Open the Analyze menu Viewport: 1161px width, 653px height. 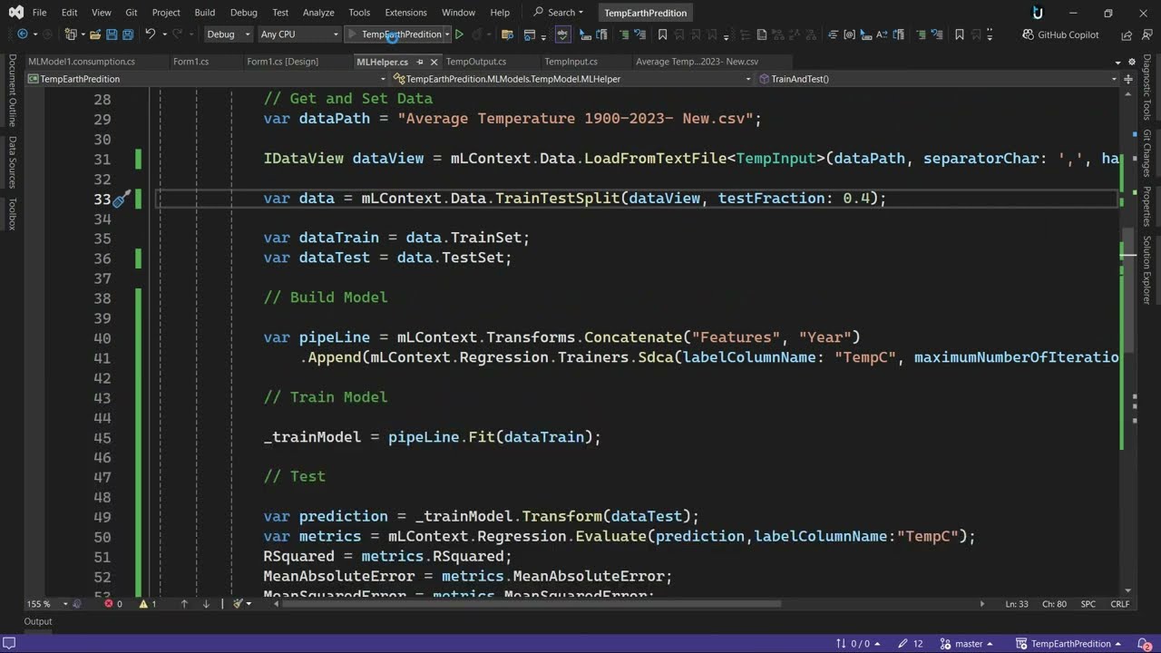(x=318, y=13)
